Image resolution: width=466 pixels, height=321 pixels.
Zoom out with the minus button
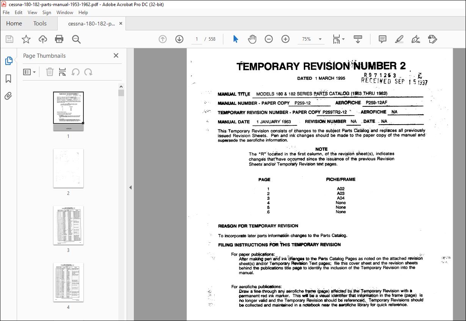[269, 39]
